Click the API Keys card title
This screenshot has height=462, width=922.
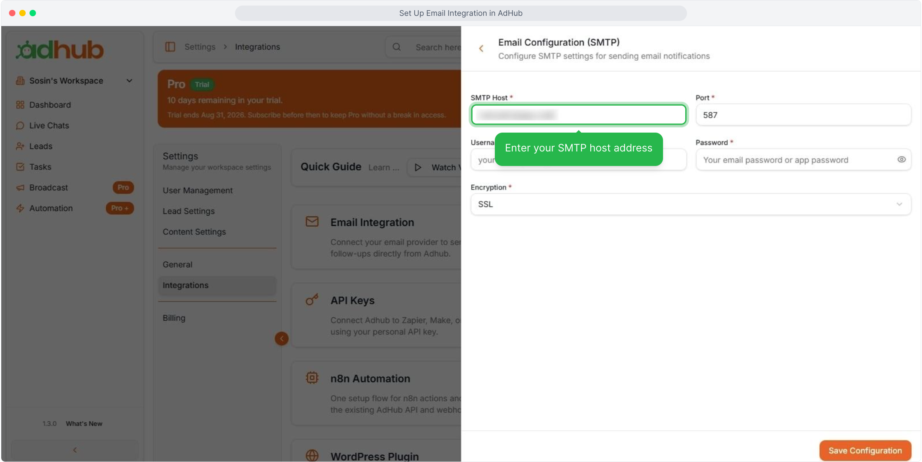(352, 300)
